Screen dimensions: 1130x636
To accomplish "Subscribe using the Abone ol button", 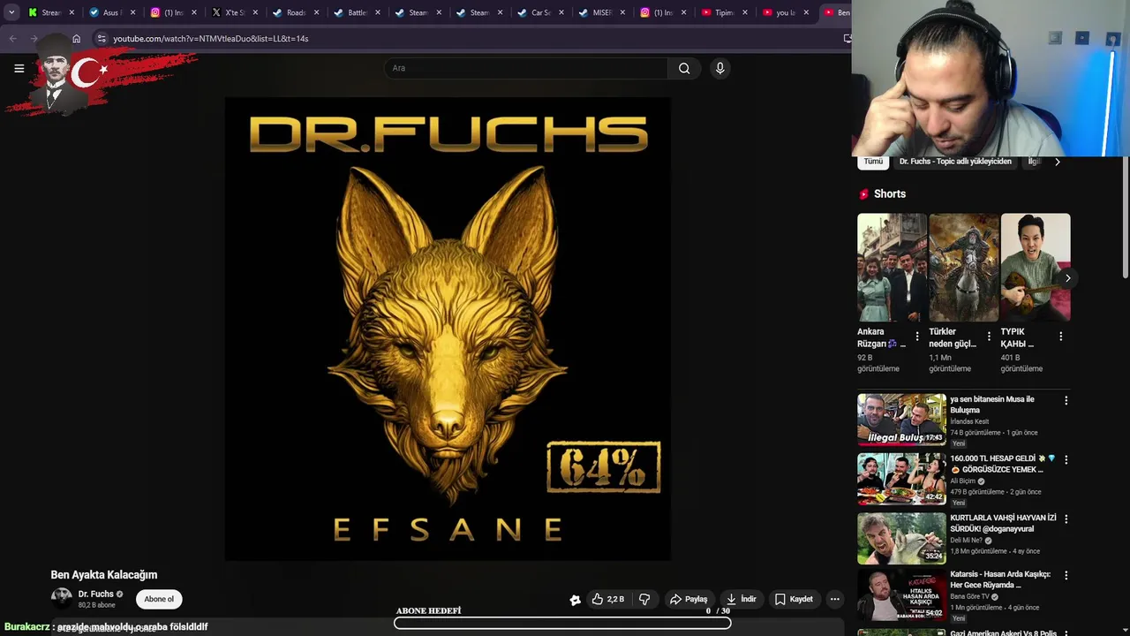I will (159, 599).
